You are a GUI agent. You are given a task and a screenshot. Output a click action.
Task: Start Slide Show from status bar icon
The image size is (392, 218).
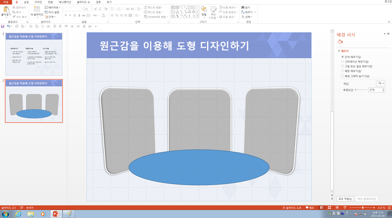click(345, 208)
